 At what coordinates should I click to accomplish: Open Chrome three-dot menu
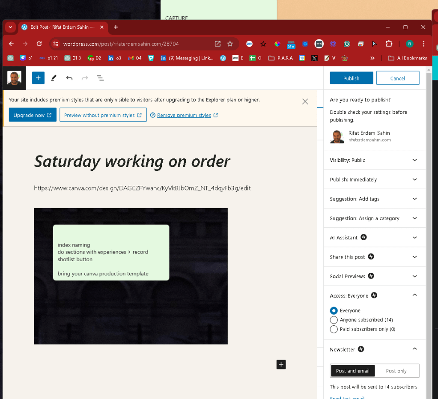423,44
